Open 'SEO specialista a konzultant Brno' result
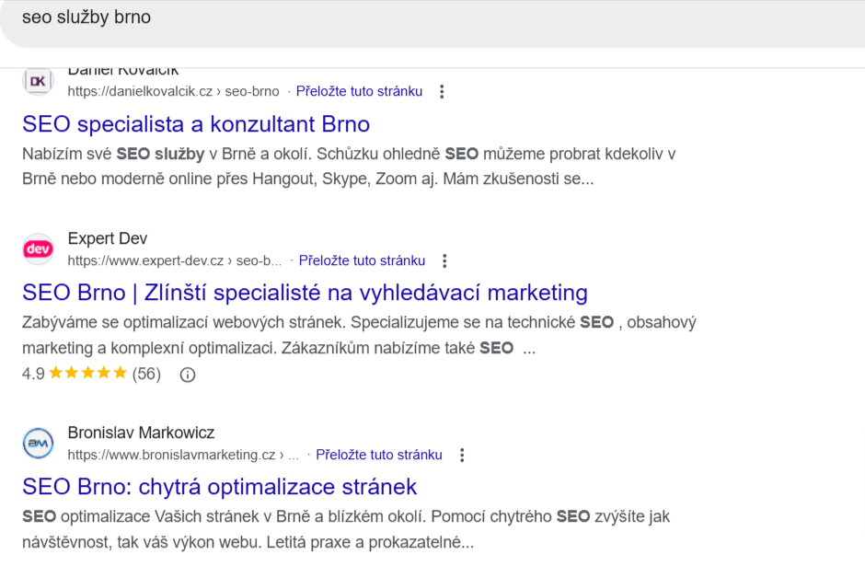Viewport: 865px width, 566px height. coord(196,124)
